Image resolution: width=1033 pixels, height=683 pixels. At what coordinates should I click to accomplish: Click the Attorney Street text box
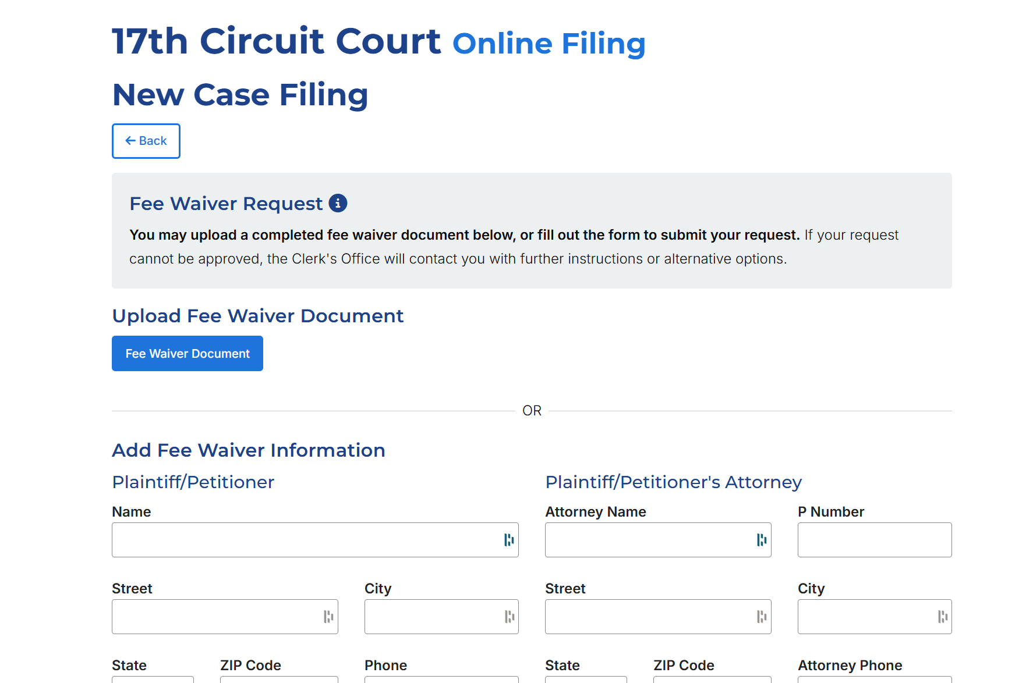click(646, 617)
